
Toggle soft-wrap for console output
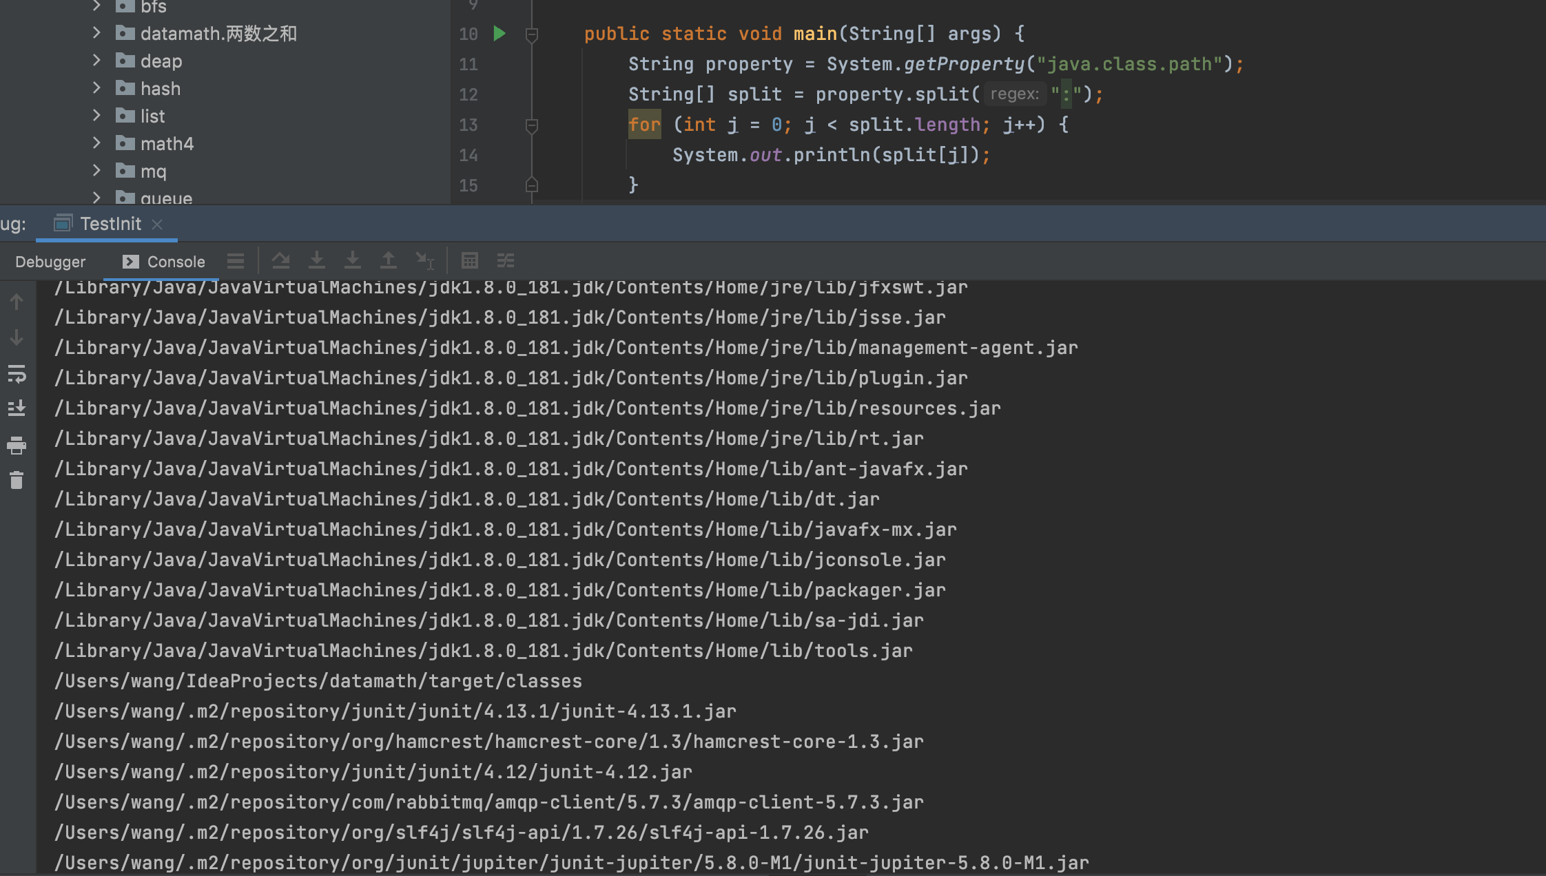(17, 374)
